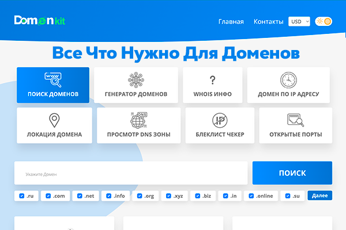Click the www magnifier domain search icon
The width and height of the screenshot is (346, 230).
(x=53, y=80)
